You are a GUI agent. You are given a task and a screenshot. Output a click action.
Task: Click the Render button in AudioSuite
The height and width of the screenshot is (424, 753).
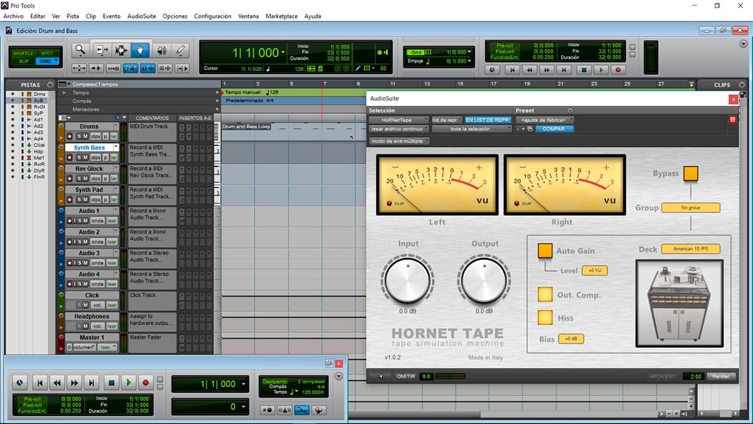[x=720, y=376]
